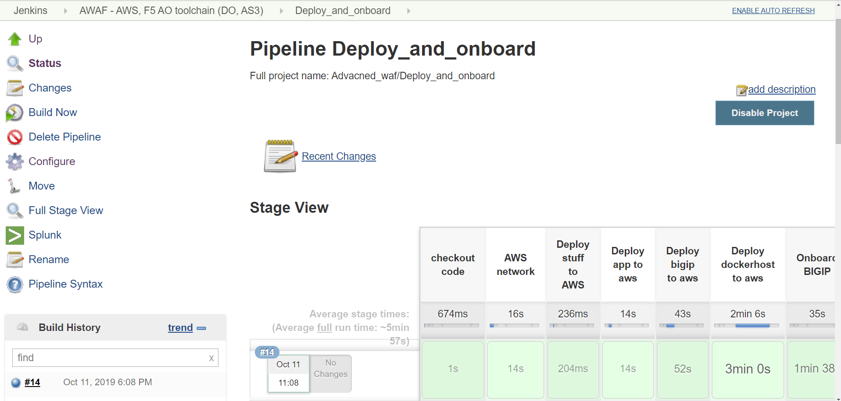Open the Up link in sidebar

pos(36,39)
